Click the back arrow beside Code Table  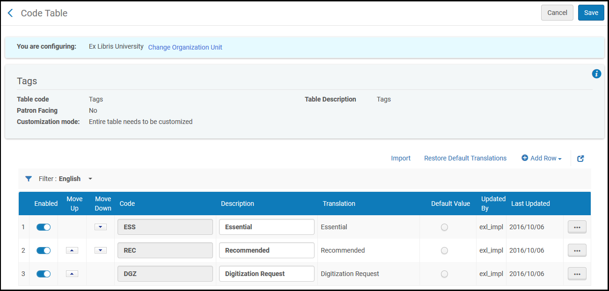pos(10,13)
